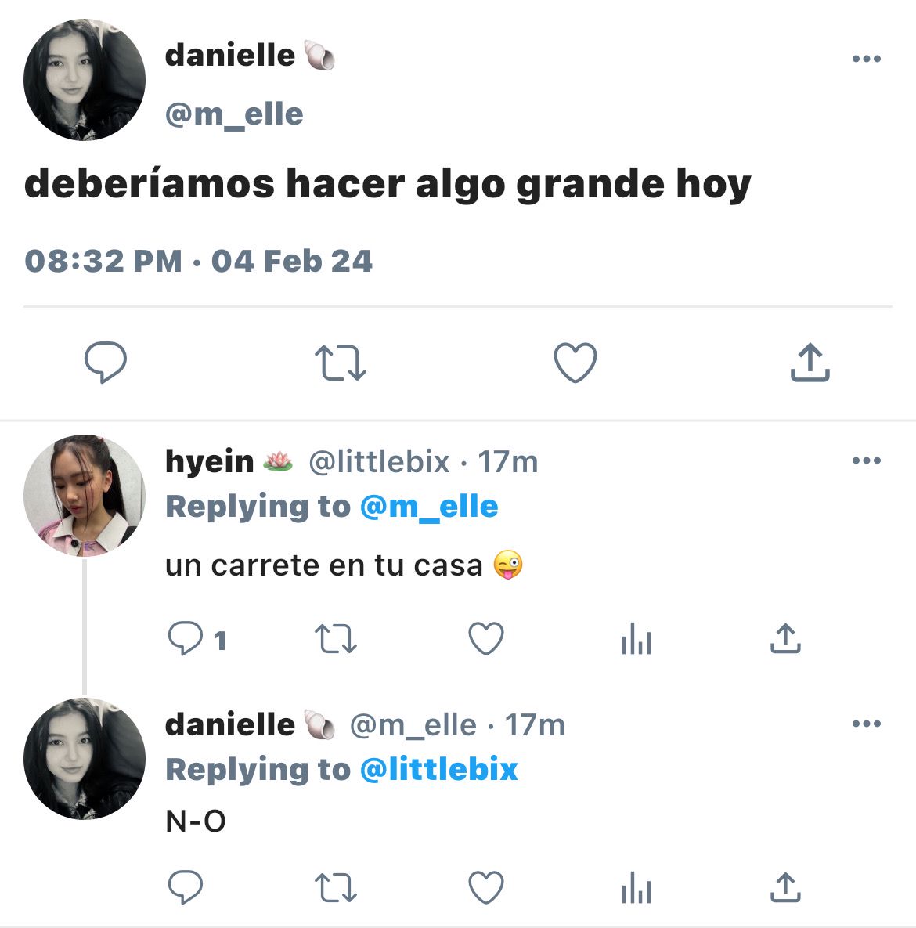Open the @m_elle mention link in hyein's reply
This screenshot has height=928, width=916.
coord(429,507)
